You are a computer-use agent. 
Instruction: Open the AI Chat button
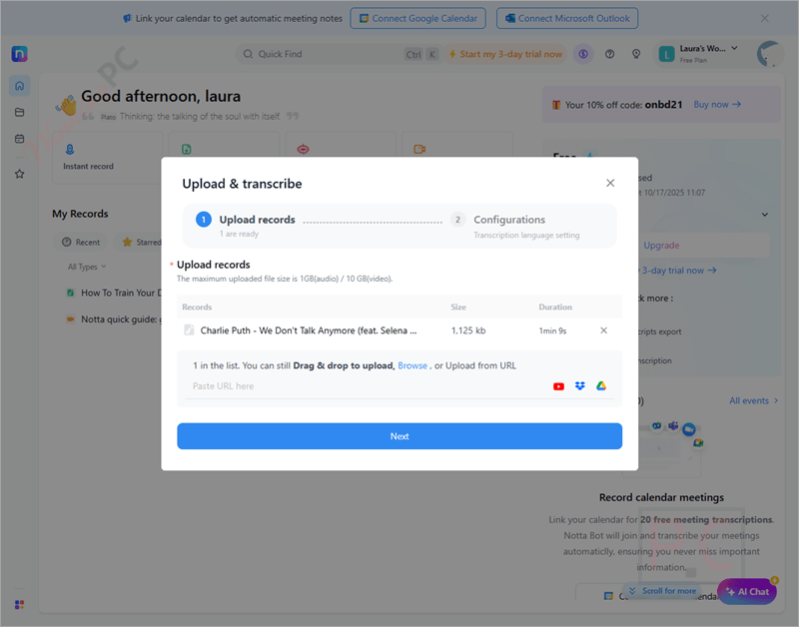pyautogui.click(x=747, y=591)
